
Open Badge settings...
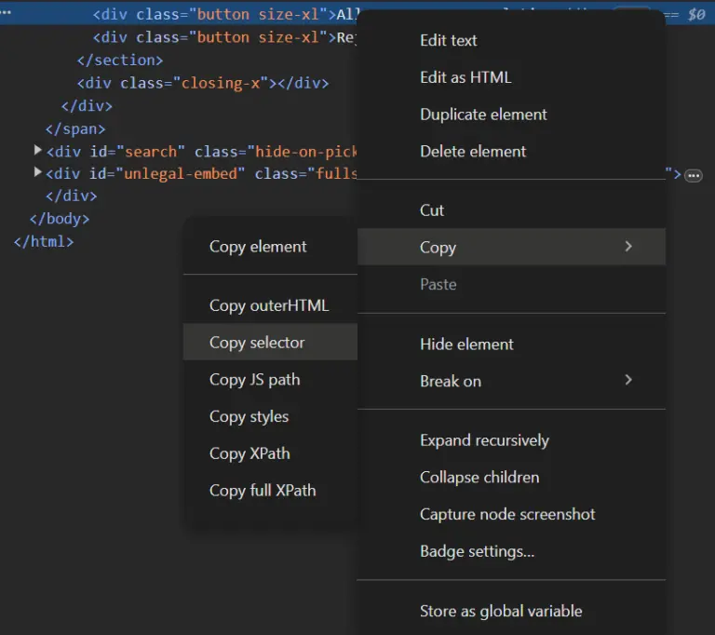click(x=511, y=551)
